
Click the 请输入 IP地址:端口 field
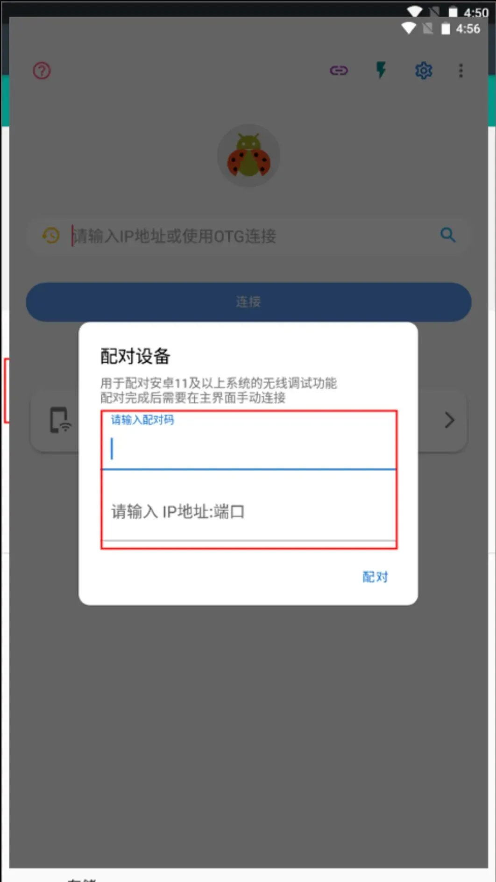click(249, 512)
